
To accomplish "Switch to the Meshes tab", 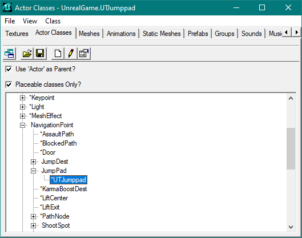I will [89, 34].
